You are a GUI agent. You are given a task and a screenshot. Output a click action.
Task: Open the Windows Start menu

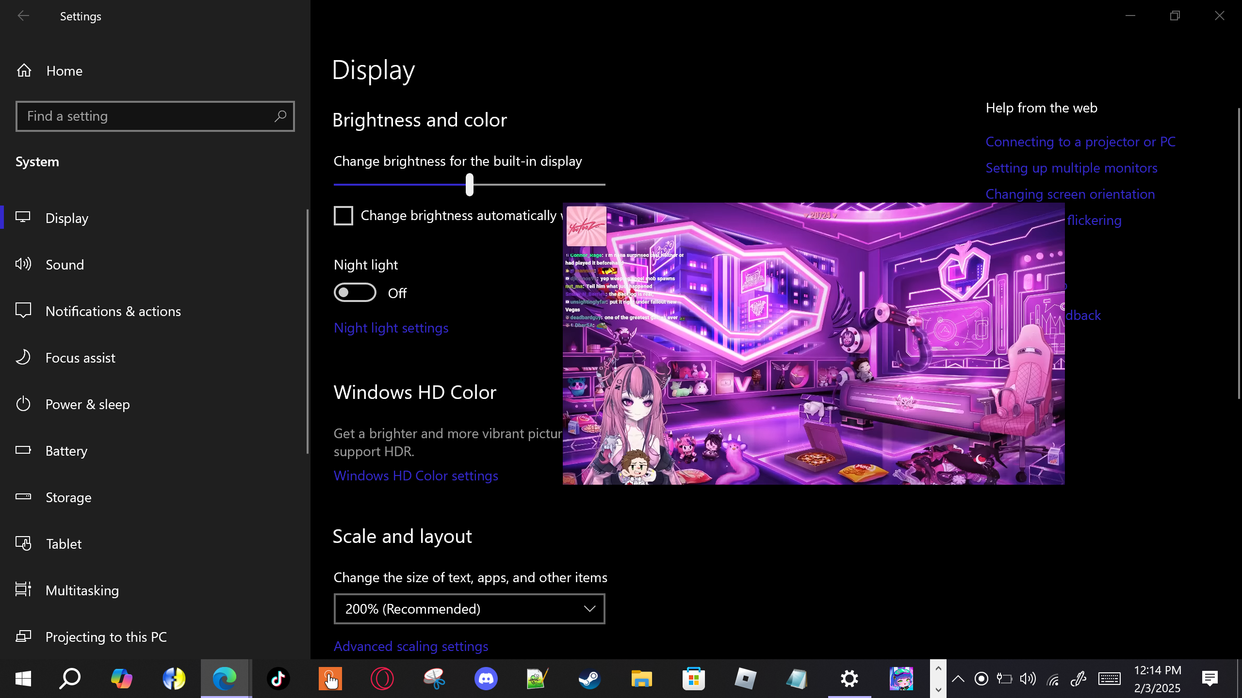23,679
